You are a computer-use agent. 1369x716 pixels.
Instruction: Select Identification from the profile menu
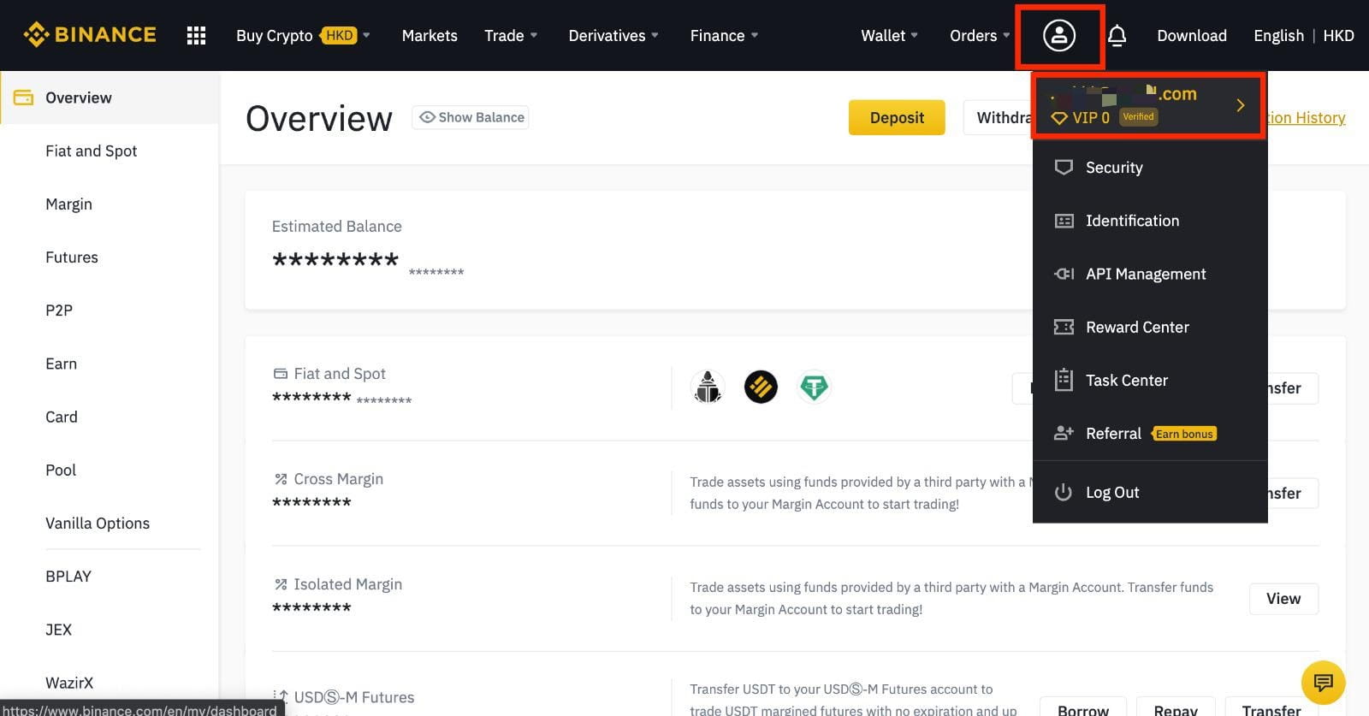tap(1150, 221)
